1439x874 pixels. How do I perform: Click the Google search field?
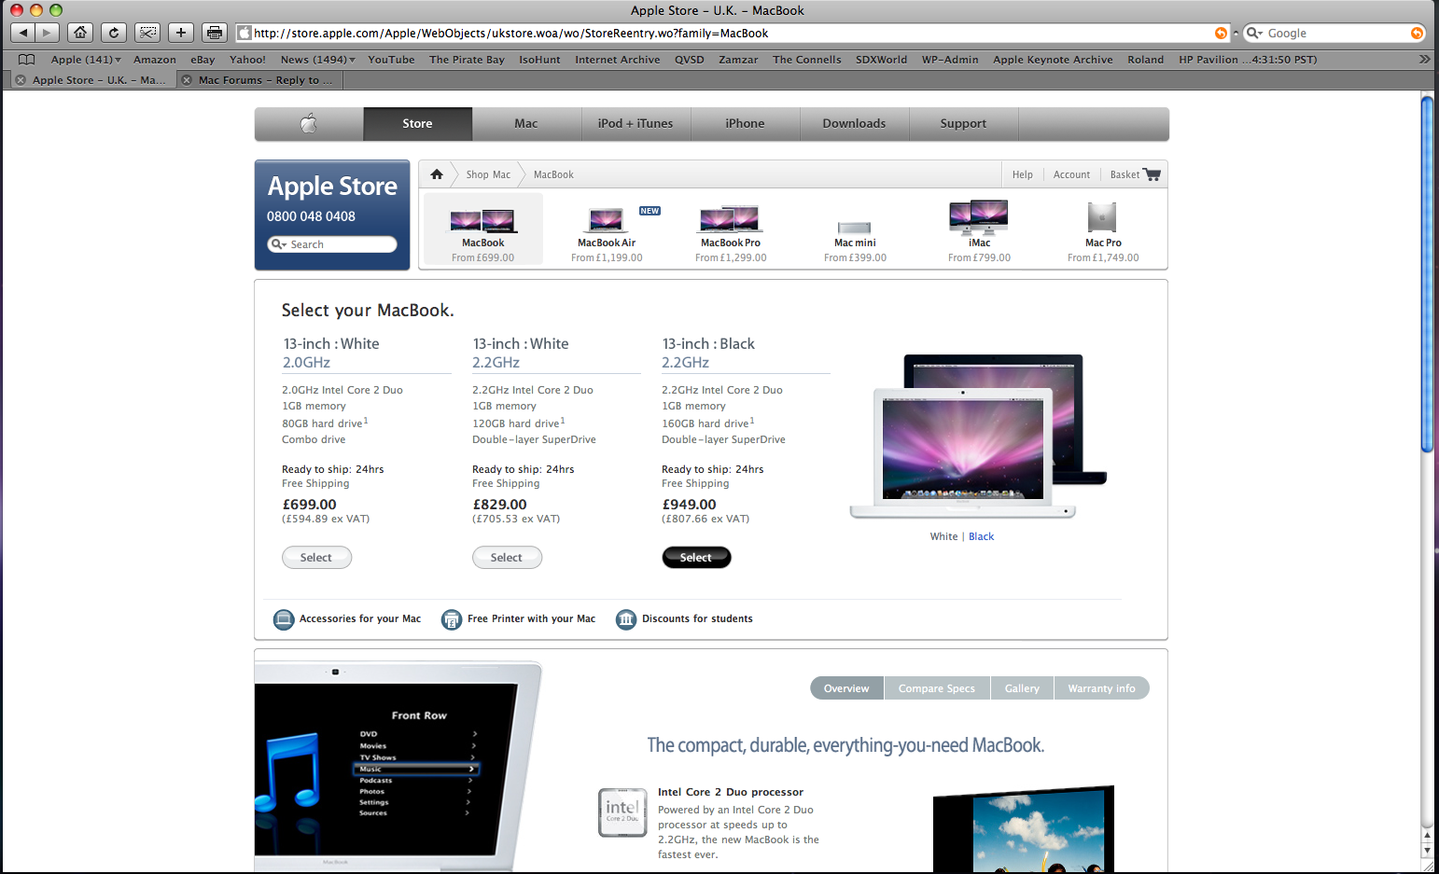click(1334, 33)
